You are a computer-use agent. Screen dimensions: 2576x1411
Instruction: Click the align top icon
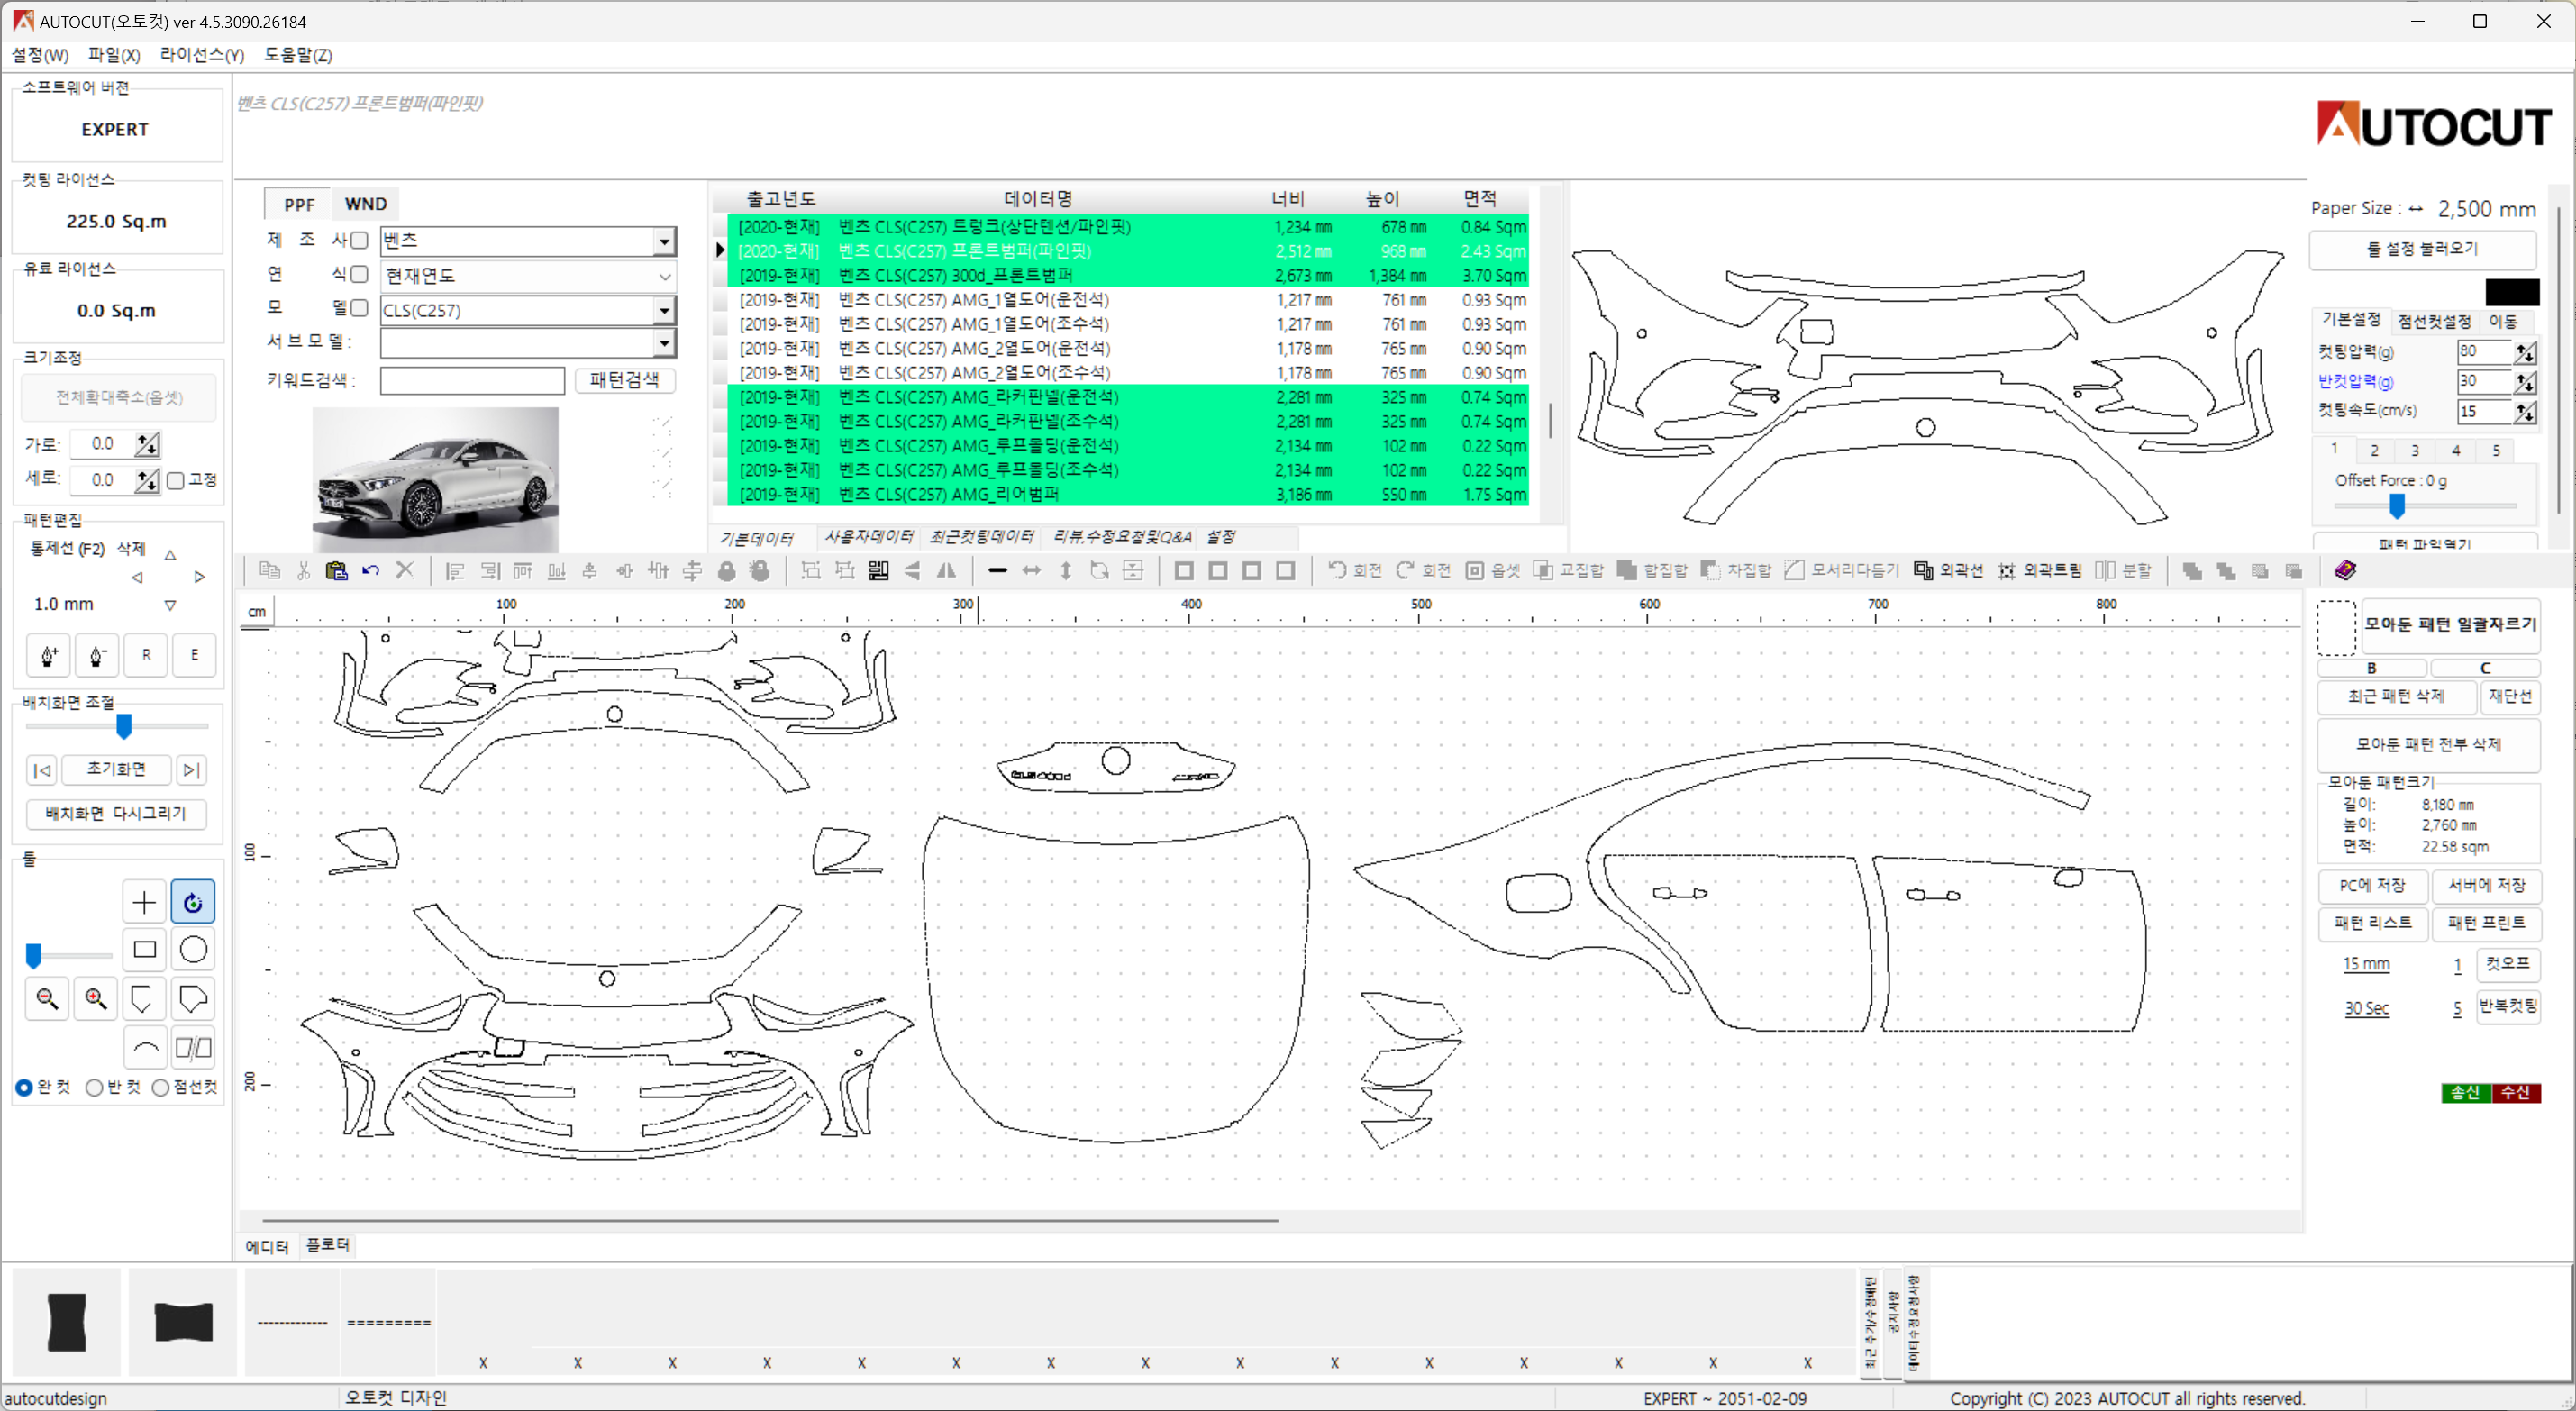pyautogui.click(x=523, y=571)
